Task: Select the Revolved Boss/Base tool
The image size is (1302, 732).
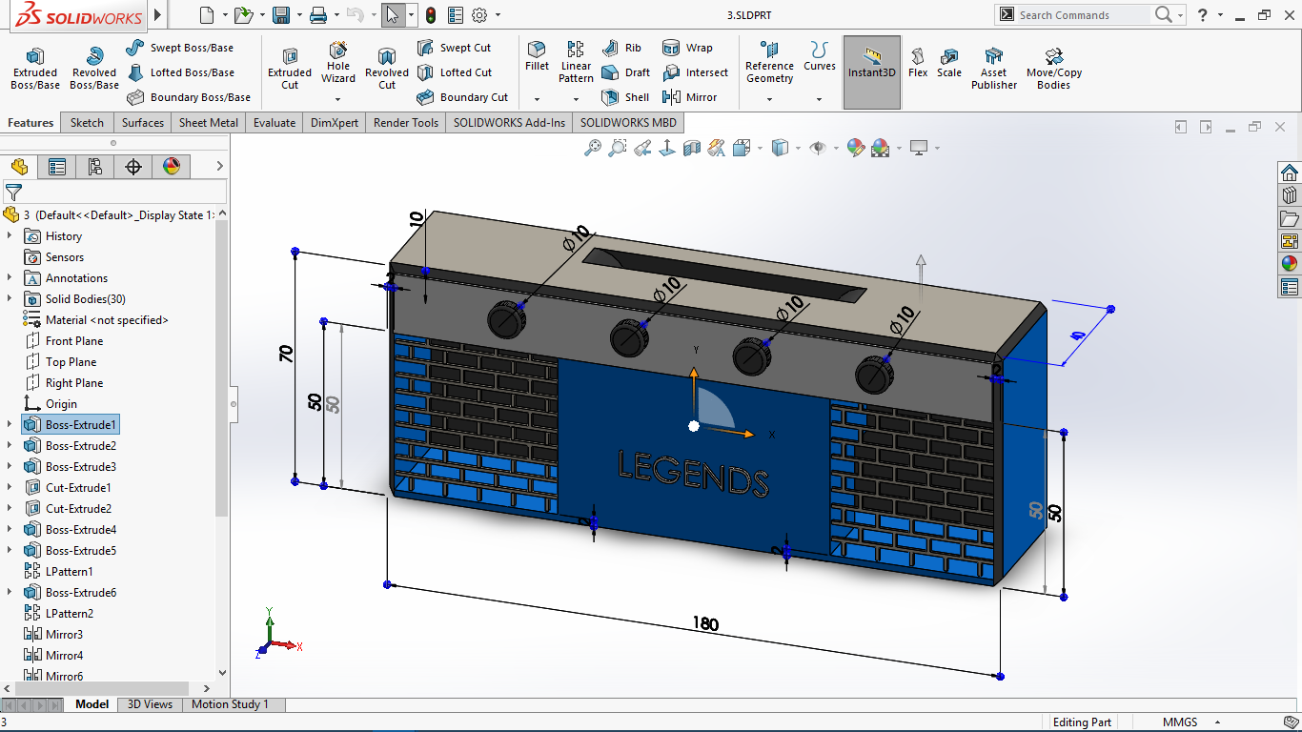Action: (x=94, y=69)
